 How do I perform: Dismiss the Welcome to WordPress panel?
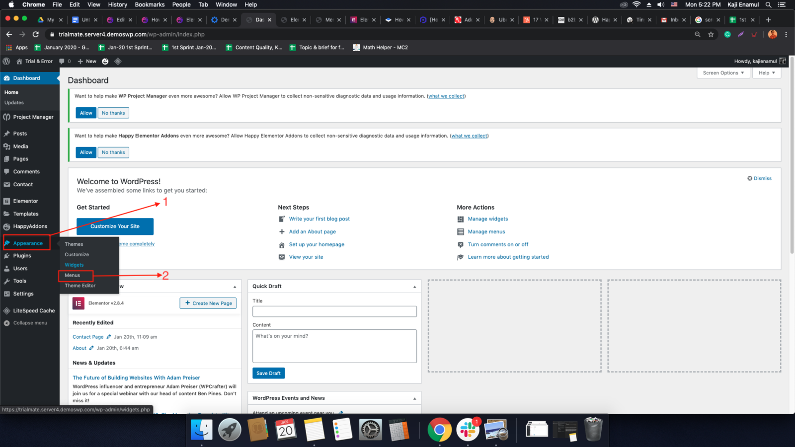tap(759, 178)
